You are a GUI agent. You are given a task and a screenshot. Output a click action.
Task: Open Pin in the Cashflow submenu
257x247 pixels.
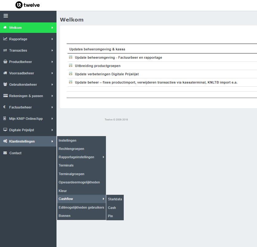tap(111, 216)
